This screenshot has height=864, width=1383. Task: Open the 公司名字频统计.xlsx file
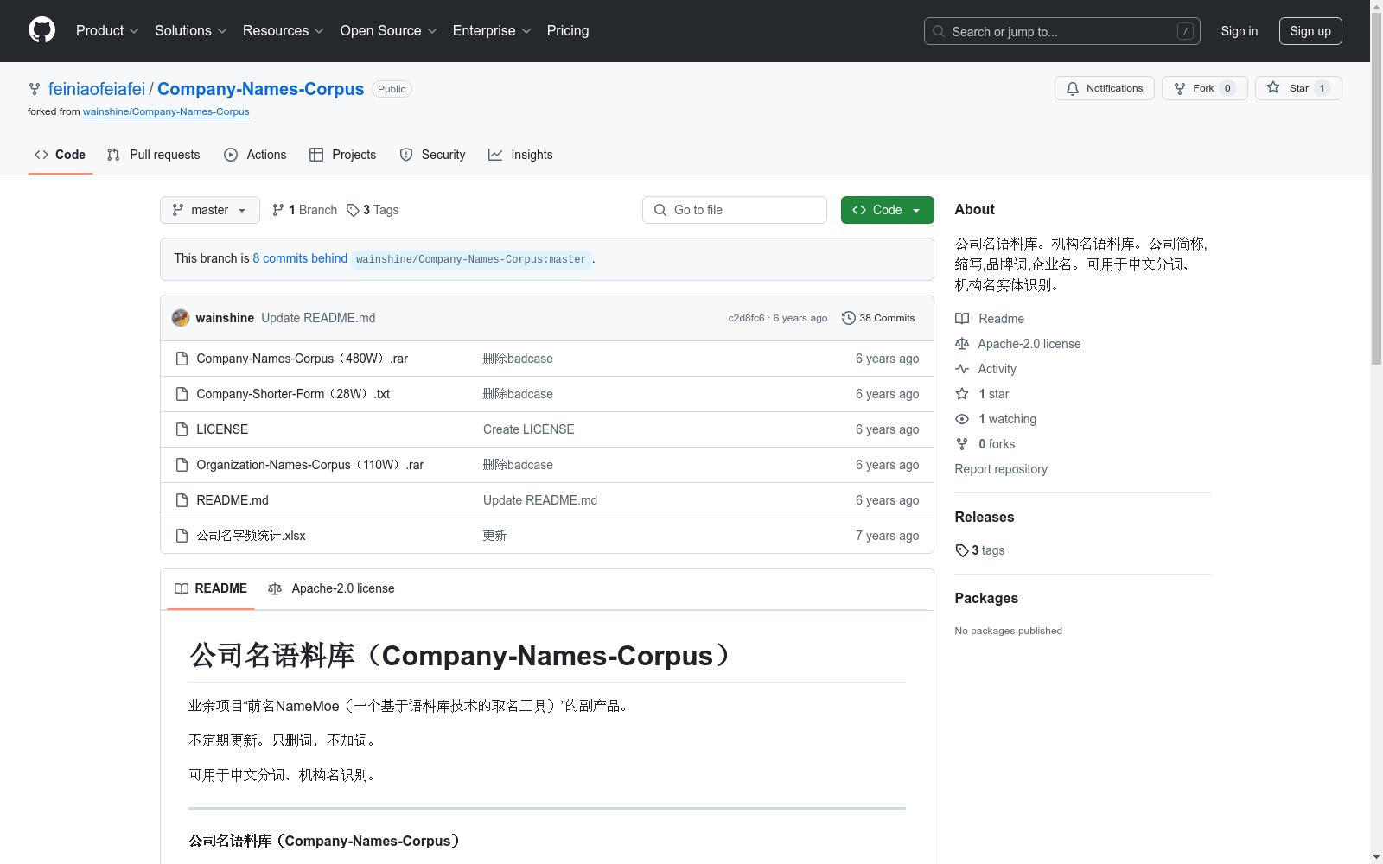point(251,536)
